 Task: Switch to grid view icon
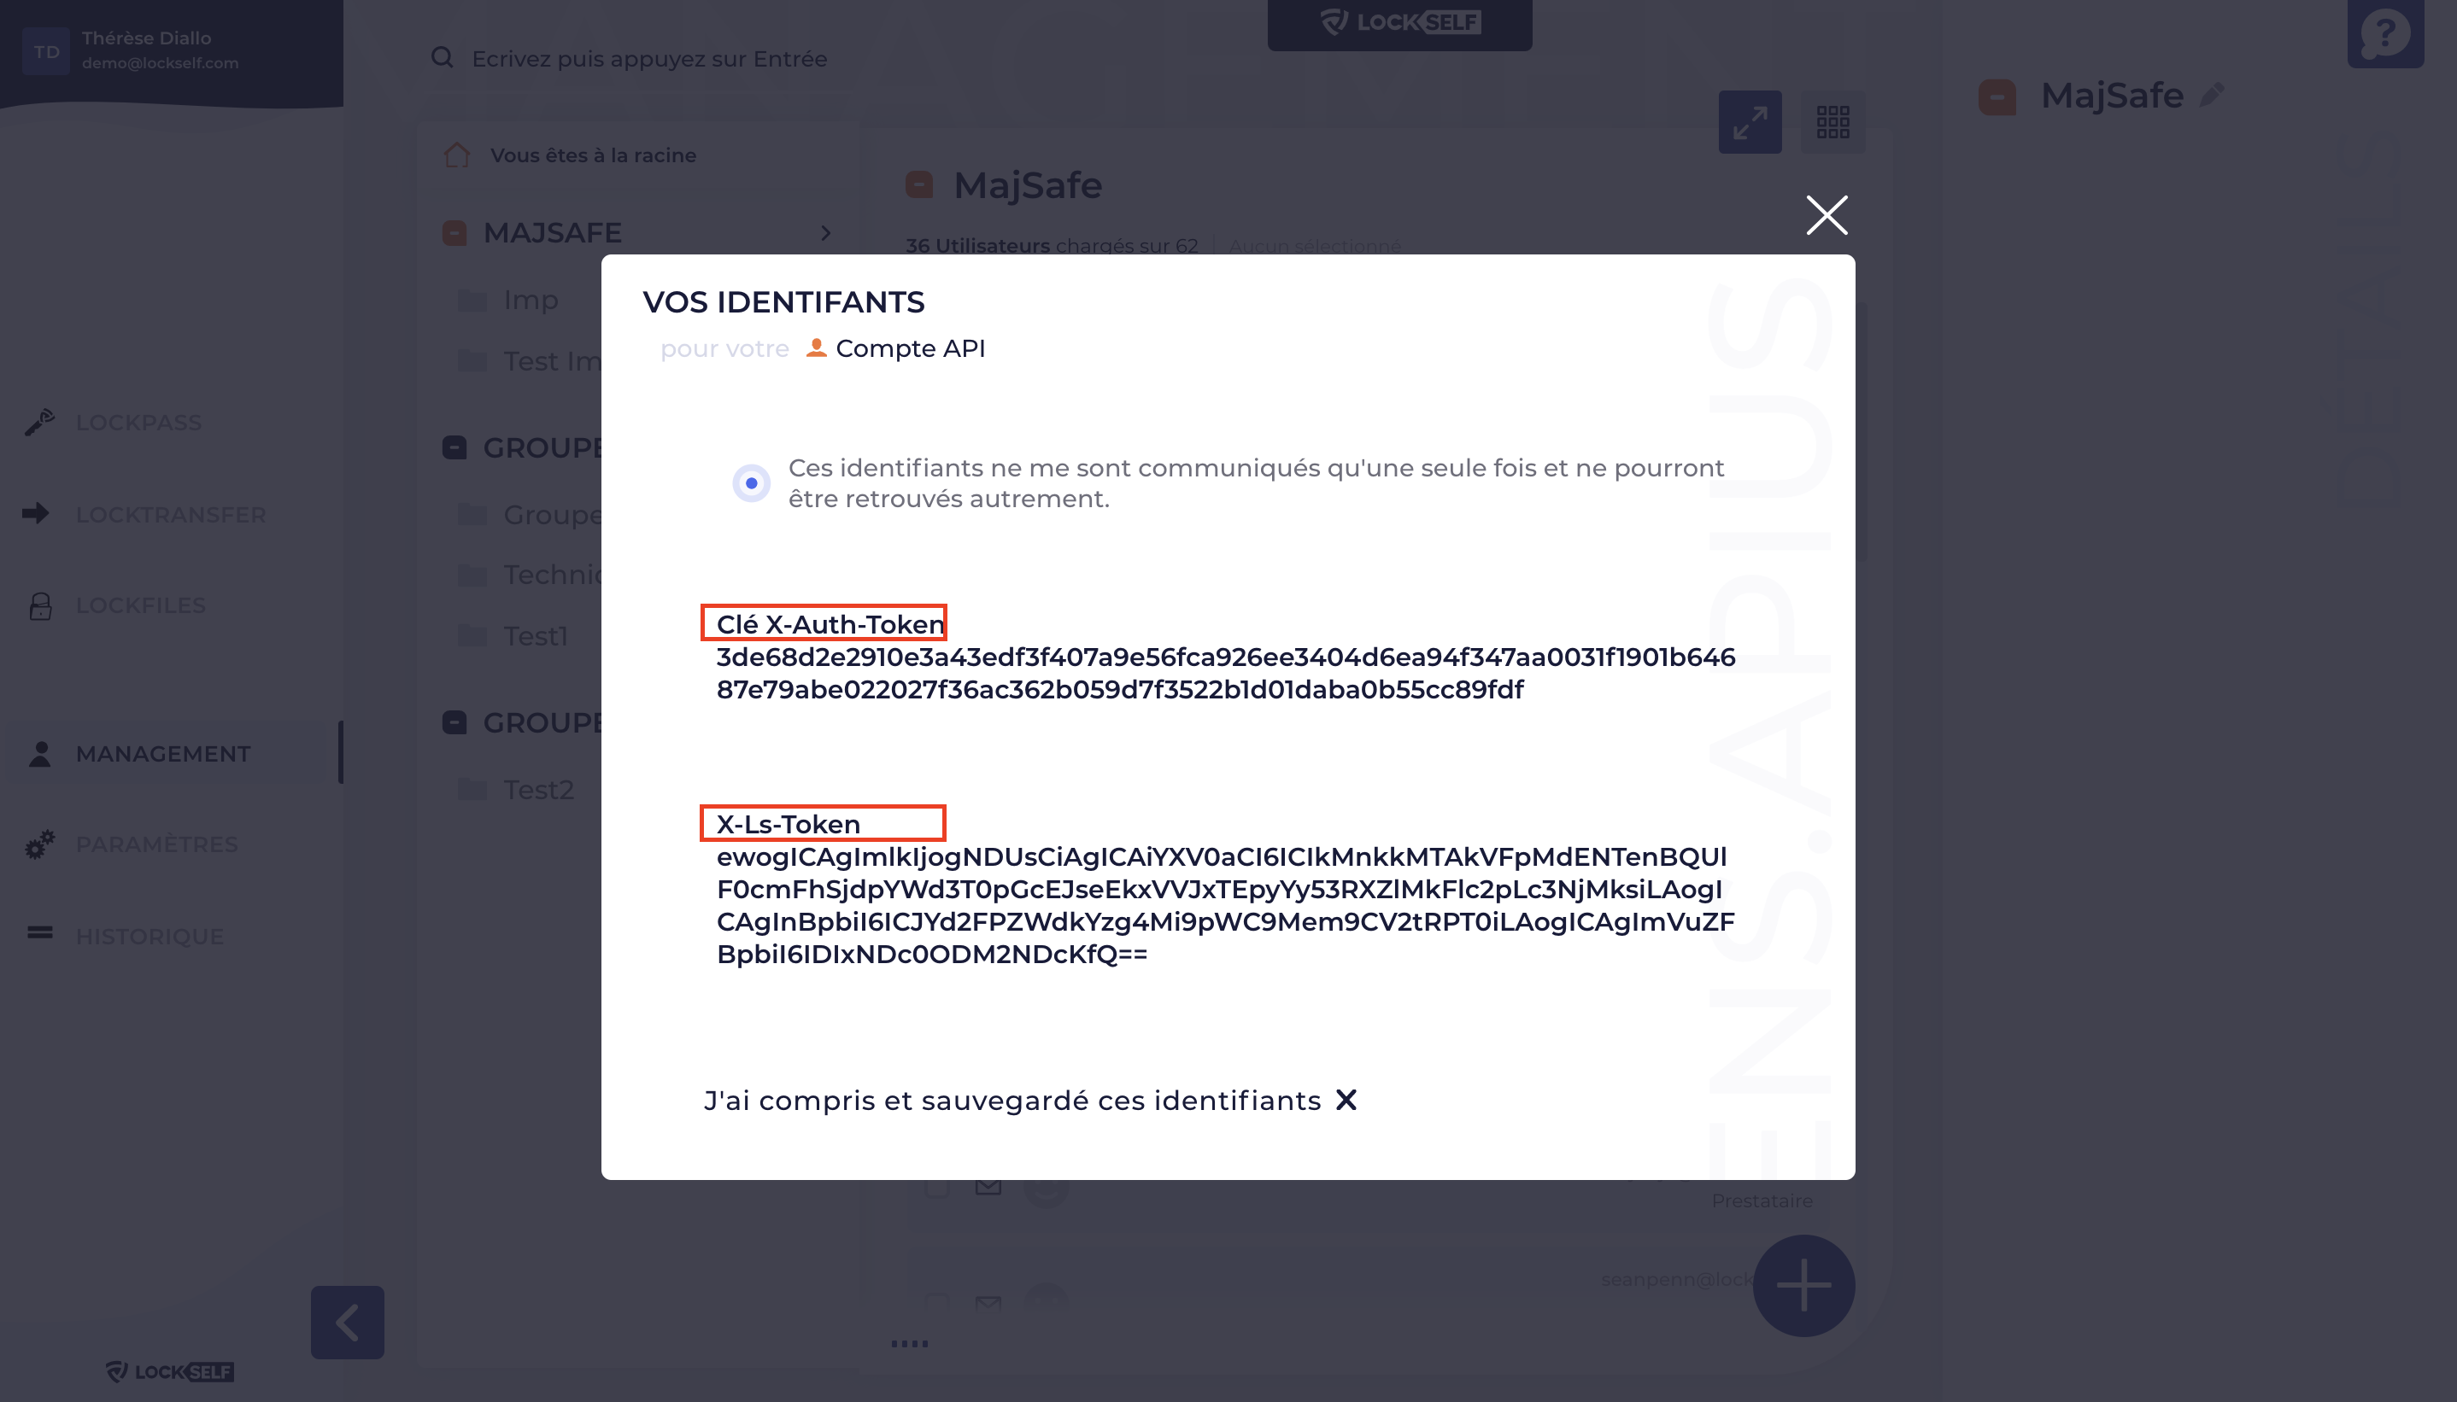tap(1832, 122)
